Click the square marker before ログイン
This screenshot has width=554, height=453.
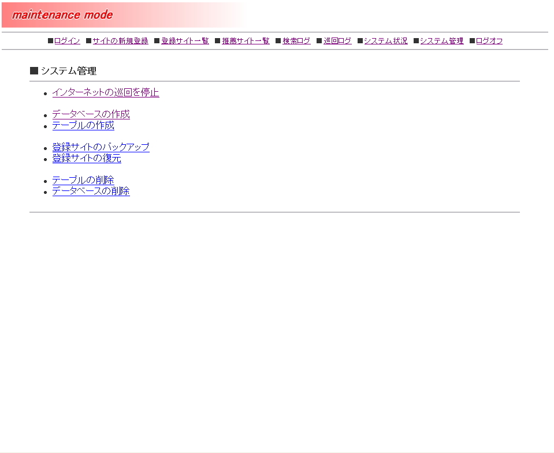tap(50, 41)
